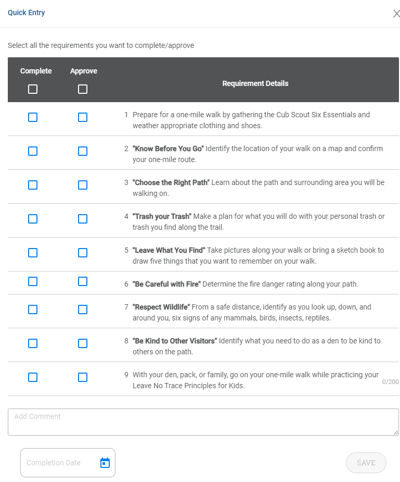Click the Quick Entry title
Viewport: 400px width, 482px height.
pos(27,13)
